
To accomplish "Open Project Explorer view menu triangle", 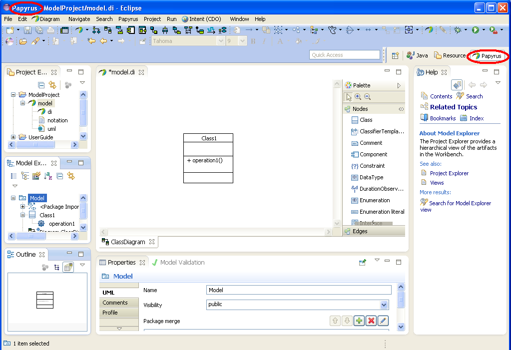I will pos(82,83).
